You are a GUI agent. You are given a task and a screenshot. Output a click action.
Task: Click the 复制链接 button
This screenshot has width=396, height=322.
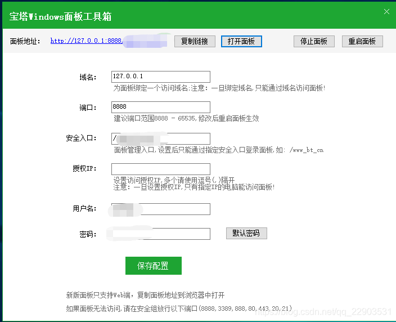pyautogui.click(x=195, y=41)
